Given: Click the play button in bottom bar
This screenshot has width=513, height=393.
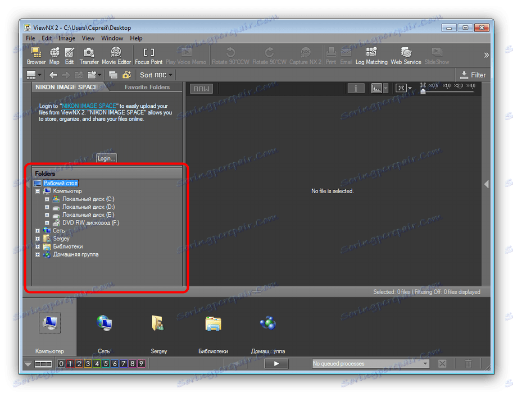Looking at the screenshot, I should pyautogui.click(x=276, y=364).
